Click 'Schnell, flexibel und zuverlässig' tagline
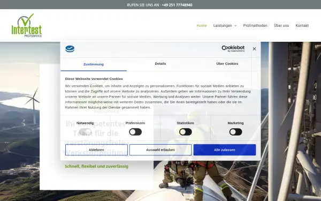 tap(97, 166)
